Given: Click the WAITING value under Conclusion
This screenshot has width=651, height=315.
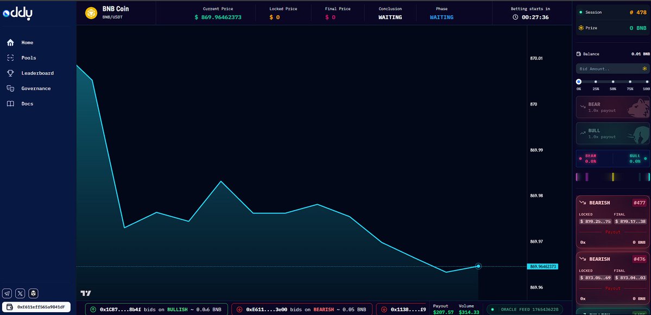Looking at the screenshot, I should (x=390, y=17).
